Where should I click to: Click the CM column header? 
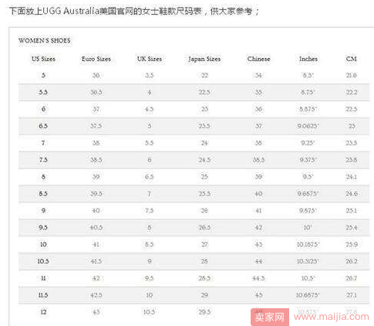coord(352,59)
